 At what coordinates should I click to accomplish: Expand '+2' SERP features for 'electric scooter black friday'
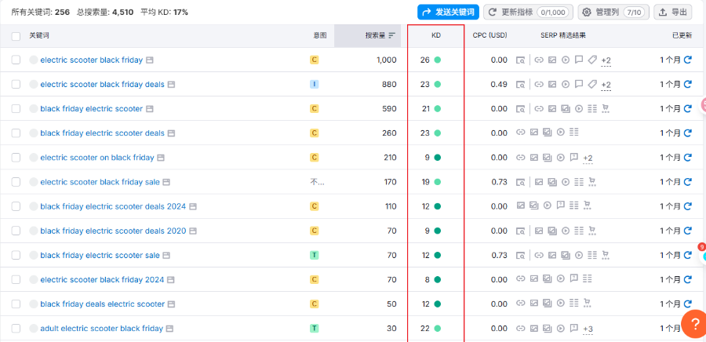point(606,60)
